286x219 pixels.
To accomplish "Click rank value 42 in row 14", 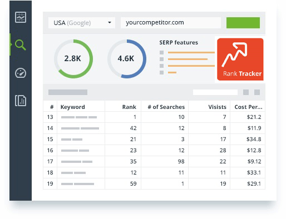I will coord(133,128).
